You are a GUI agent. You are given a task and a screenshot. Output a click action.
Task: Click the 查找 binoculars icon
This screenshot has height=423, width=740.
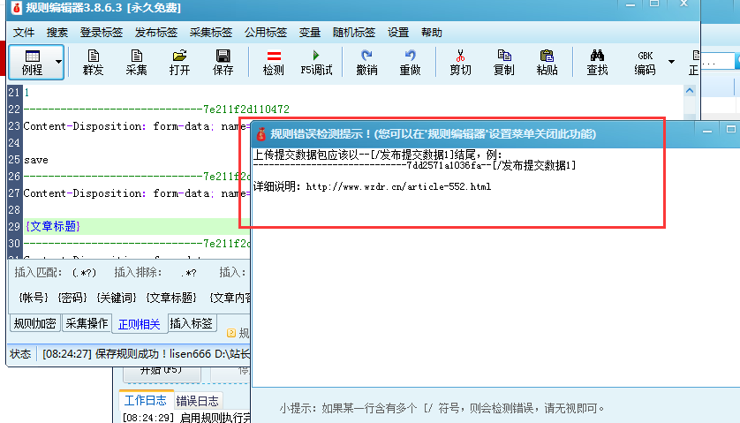[597, 62]
